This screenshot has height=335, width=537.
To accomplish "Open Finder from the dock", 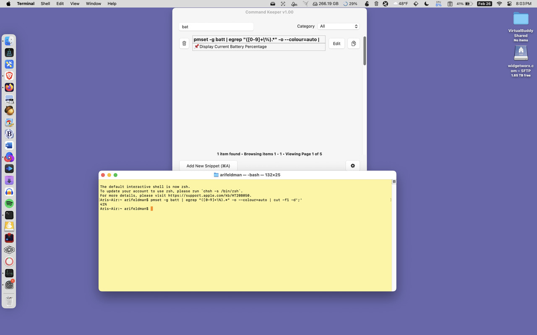I will (x=9, y=40).
